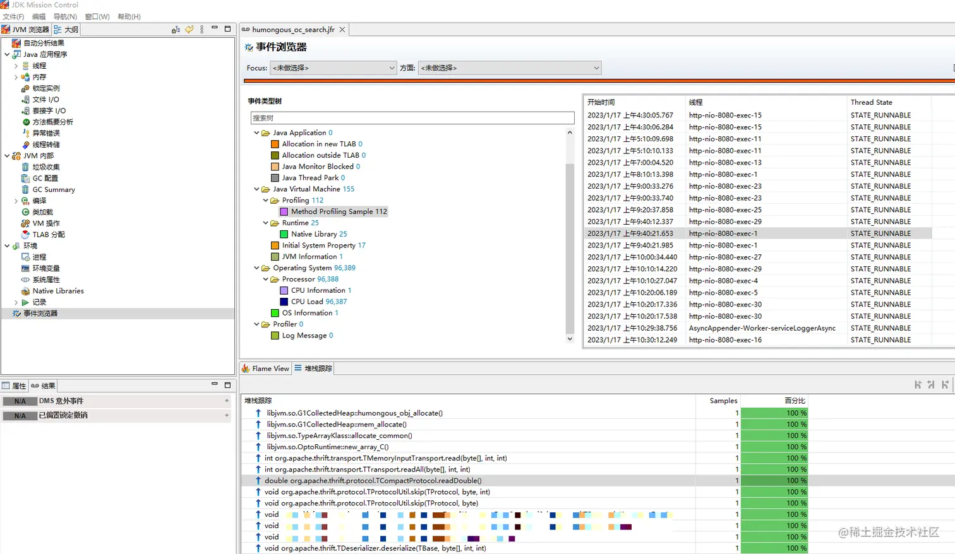The width and height of the screenshot is (955, 554).
Task: Click the 环境变量 icon
Action: pyautogui.click(x=25, y=268)
